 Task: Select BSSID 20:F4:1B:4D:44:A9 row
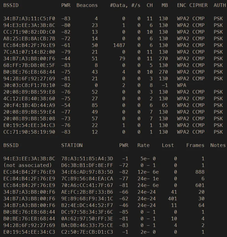pos(113,105)
